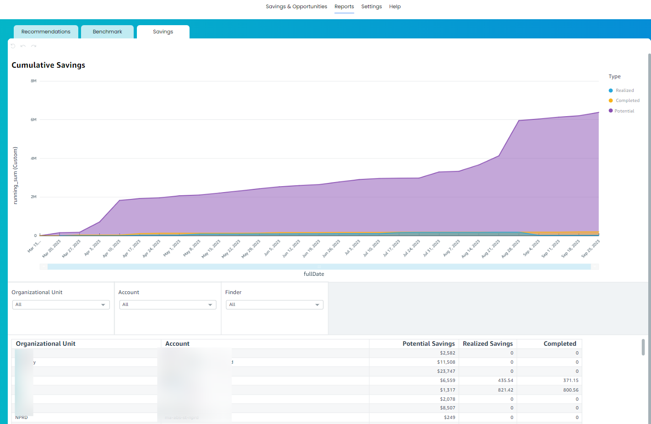Select the Savings tab
This screenshot has height=424, width=651.
[x=163, y=32]
